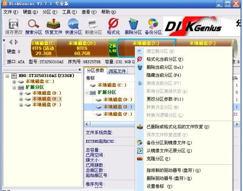This screenshot has height=191, width=243.
Task: Select the 本地磁盘(C:) segment in the disk bar
Action: 44,48
